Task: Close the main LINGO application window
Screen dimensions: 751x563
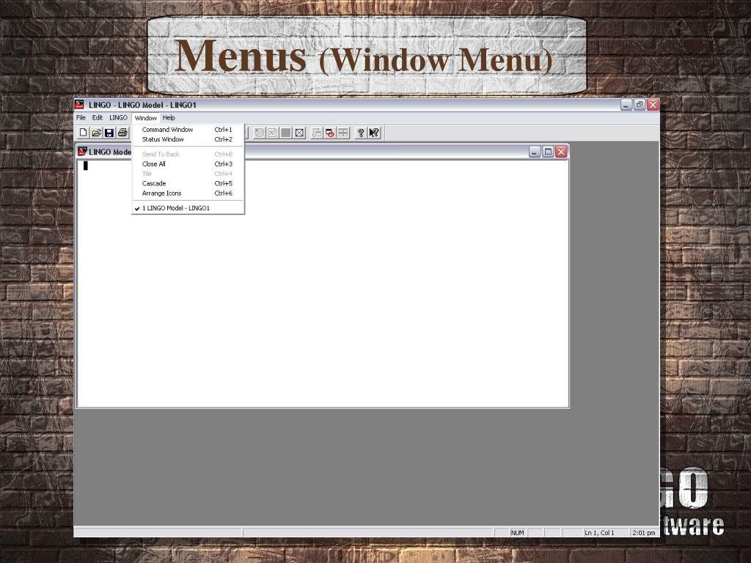Action: 653,104
